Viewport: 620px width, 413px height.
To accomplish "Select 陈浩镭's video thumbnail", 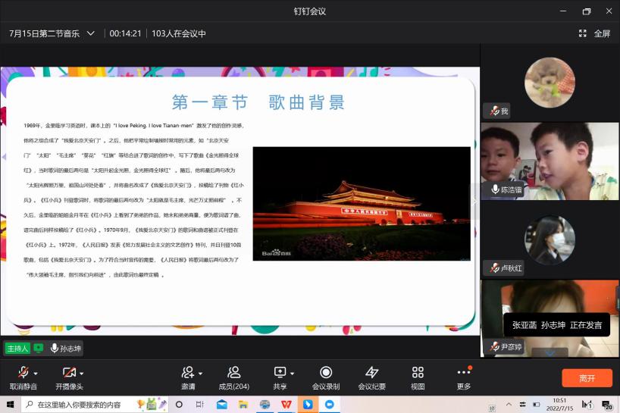I will (x=550, y=161).
